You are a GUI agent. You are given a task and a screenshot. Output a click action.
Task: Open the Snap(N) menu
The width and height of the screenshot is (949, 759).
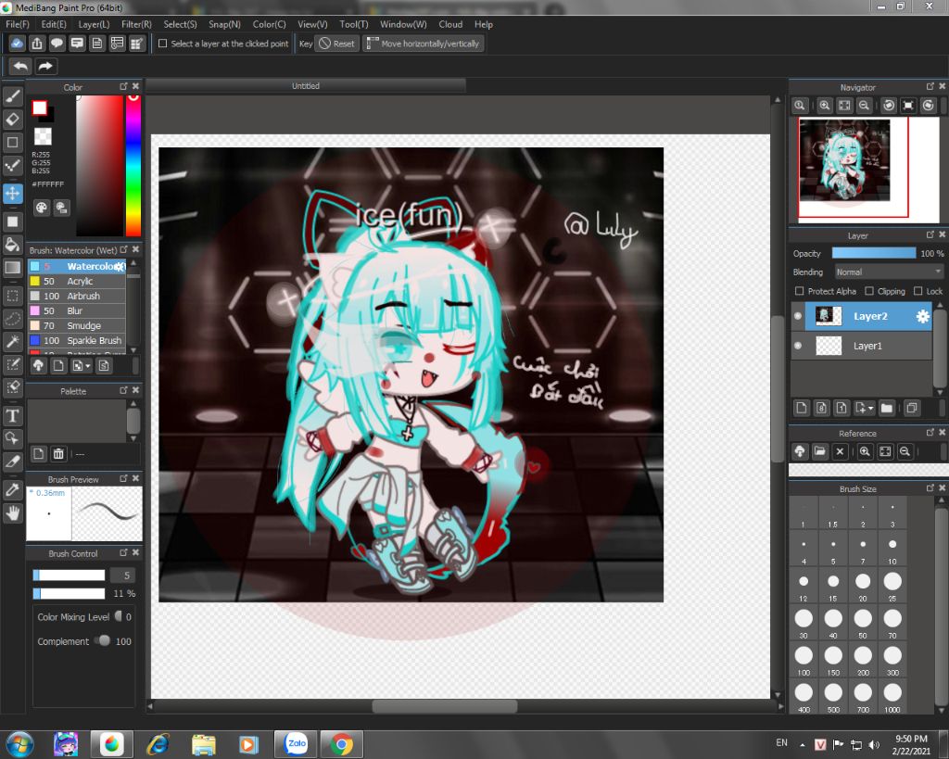[224, 24]
